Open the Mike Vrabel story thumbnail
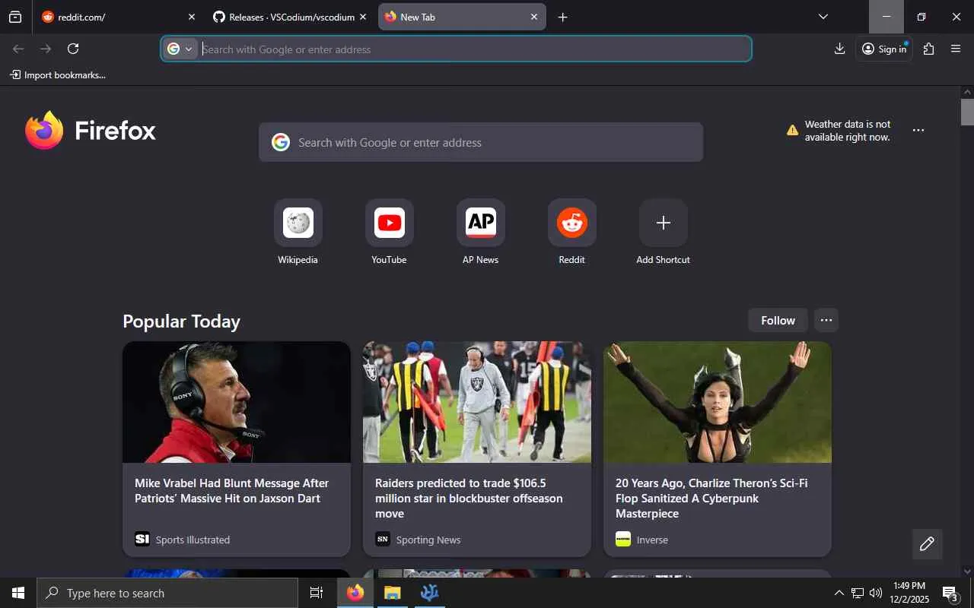 click(237, 402)
